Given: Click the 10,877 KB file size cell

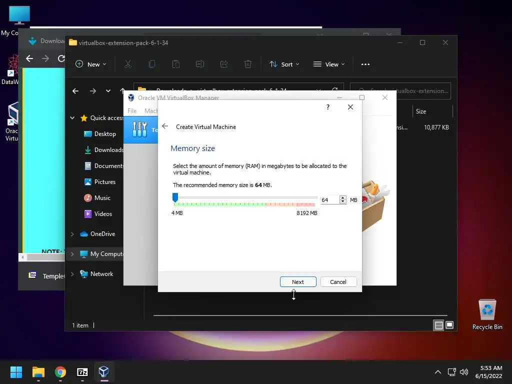Looking at the screenshot, I should click(436, 127).
